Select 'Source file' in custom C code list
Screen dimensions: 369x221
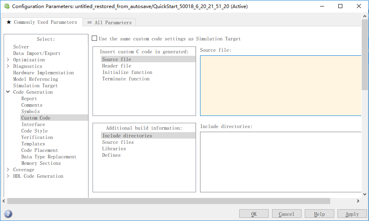148,59
